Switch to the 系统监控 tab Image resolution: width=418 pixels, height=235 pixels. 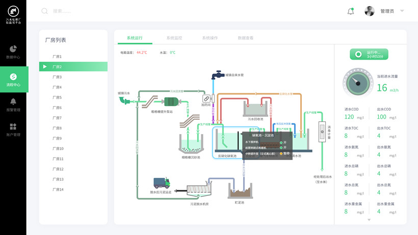click(174, 38)
